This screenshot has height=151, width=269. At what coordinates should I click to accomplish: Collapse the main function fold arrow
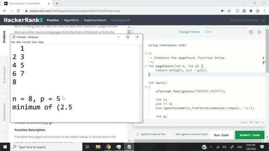pyautogui.click(x=146, y=87)
